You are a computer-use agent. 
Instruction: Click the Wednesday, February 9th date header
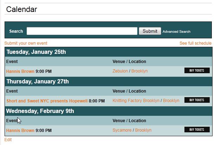tap(40, 111)
